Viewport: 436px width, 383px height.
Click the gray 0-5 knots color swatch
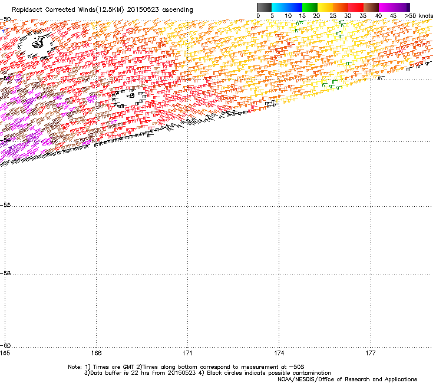pos(264,7)
